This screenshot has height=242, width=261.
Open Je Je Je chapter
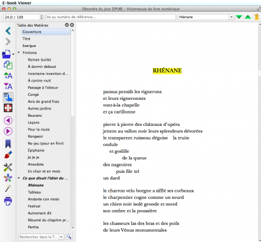33,157
